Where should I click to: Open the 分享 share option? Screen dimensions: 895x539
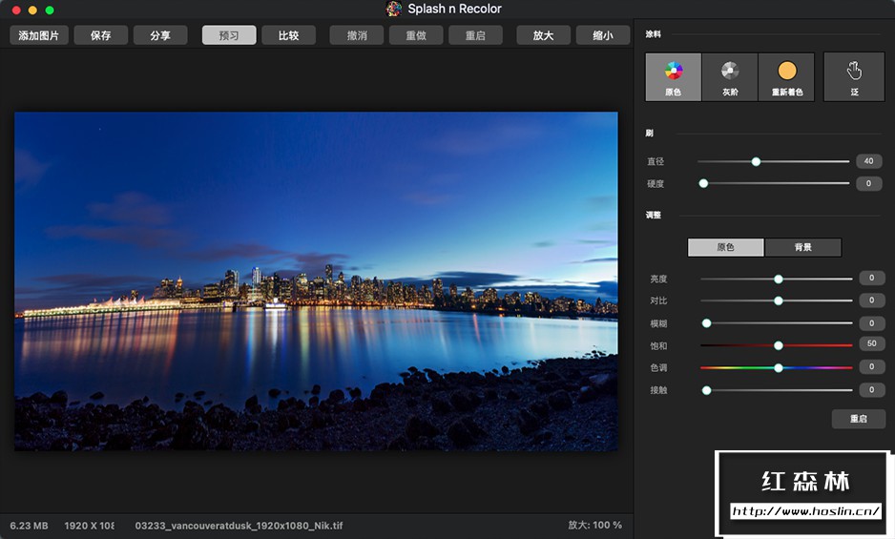[159, 35]
